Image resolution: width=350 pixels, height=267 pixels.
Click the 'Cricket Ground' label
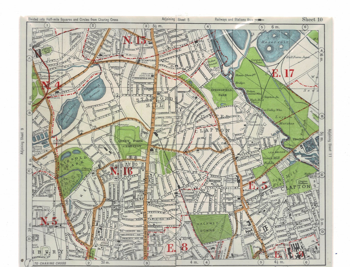click(211, 62)
